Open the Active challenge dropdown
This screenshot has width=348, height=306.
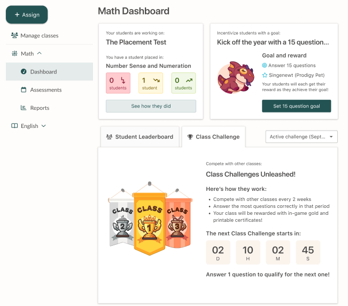click(301, 136)
